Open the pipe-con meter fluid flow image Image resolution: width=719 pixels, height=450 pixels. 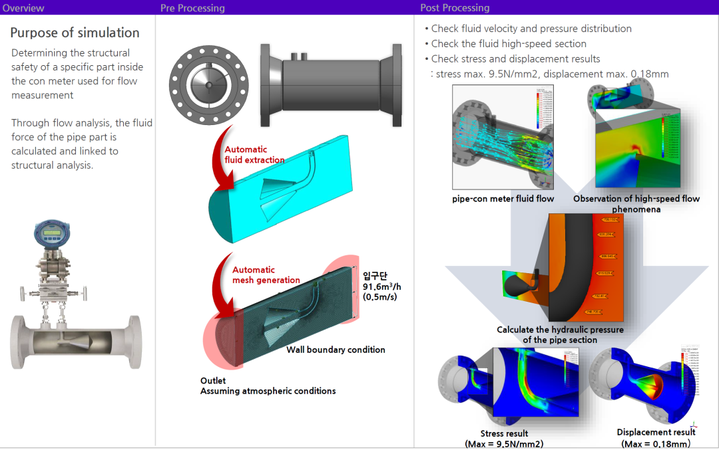[503, 140]
